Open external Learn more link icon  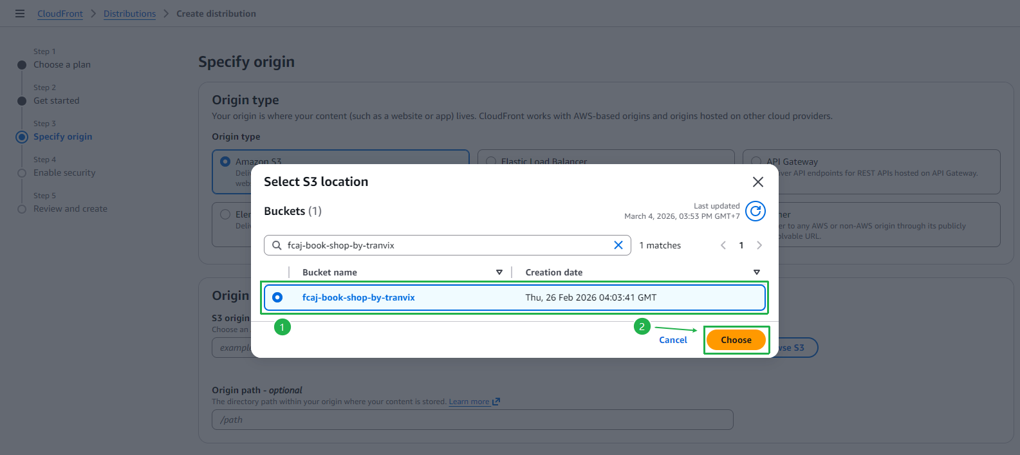coord(496,402)
